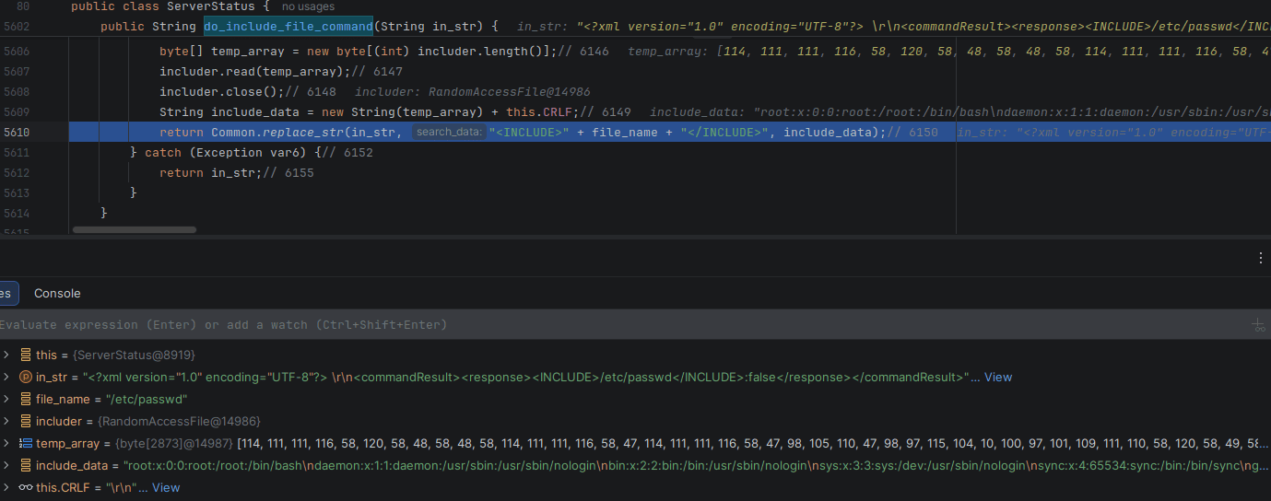Image resolution: width=1271 pixels, height=501 pixels.
Task: Select the file_name = "/etc/passwd" variable row
Action: coord(635,399)
